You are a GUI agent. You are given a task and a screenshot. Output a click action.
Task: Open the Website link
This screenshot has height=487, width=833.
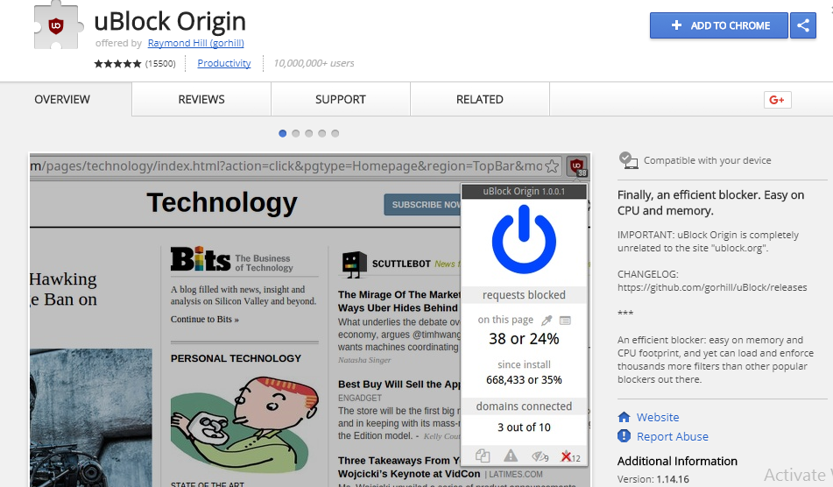tap(658, 418)
